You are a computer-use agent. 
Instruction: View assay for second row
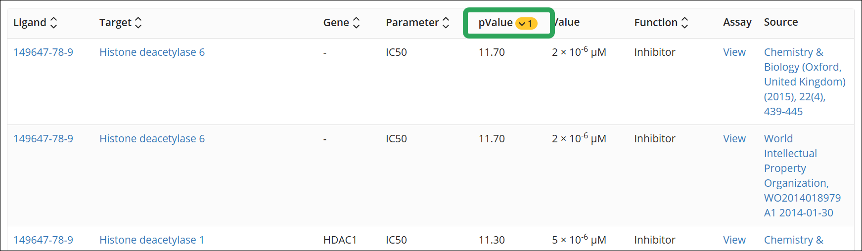[734, 139]
